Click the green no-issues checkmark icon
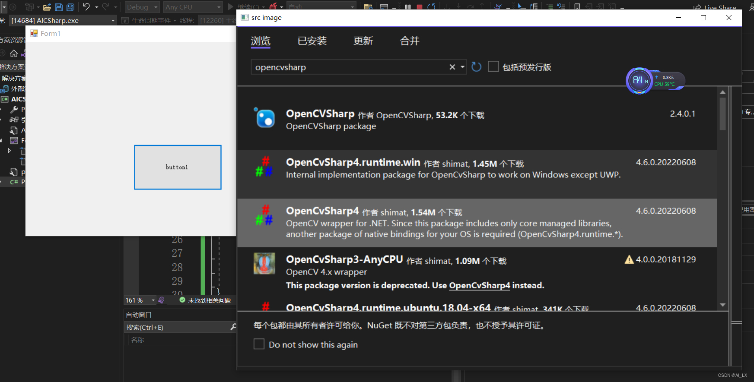Viewport: 754px width, 382px height. click(x=182, y=300)
